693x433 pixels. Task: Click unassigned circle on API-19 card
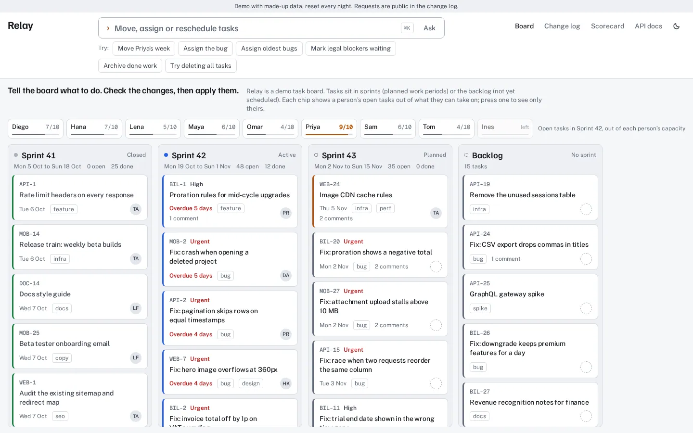(x=586, y=209)
